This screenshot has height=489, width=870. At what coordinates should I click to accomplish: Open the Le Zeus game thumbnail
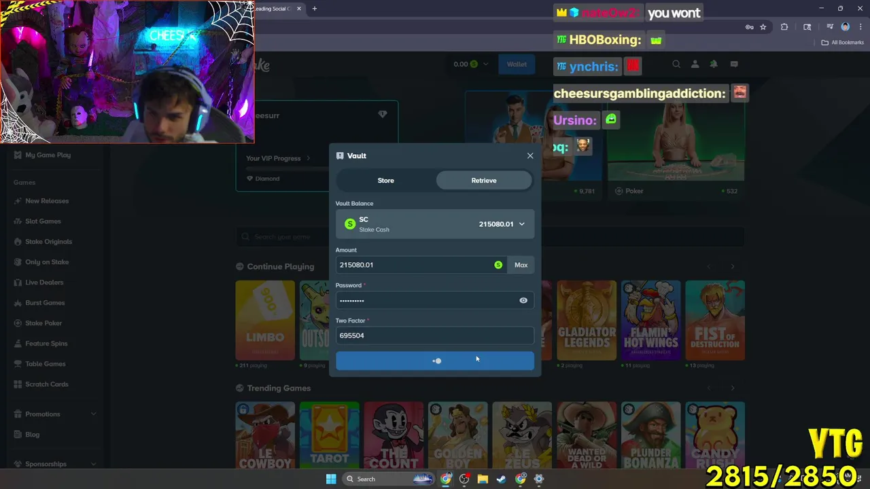(x=522, y=435)
